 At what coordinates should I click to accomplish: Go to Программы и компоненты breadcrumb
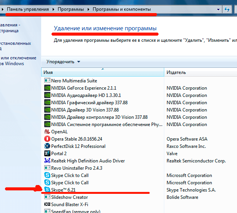coord(122,9)
